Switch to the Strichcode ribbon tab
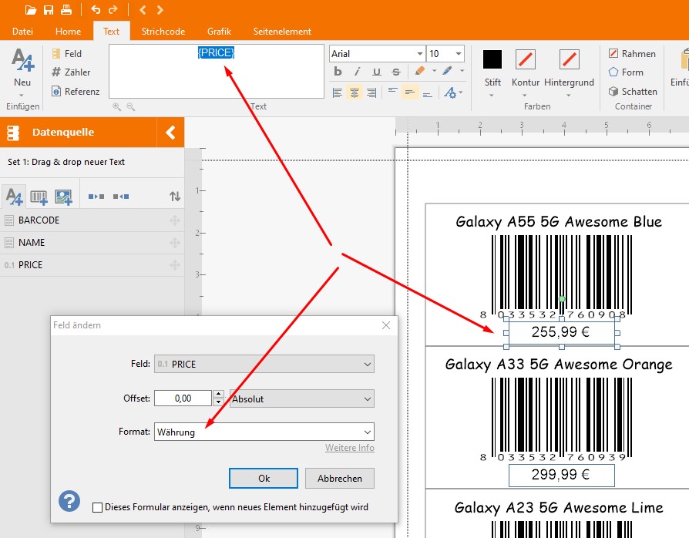This screenshot has width=689, height=538. (163, 32)
